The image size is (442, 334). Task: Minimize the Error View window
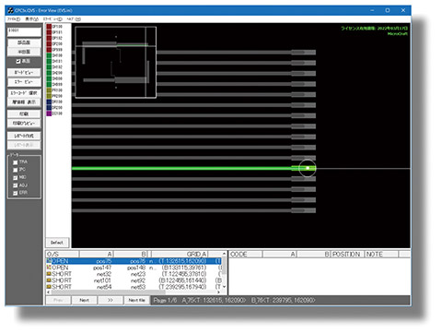372,10
